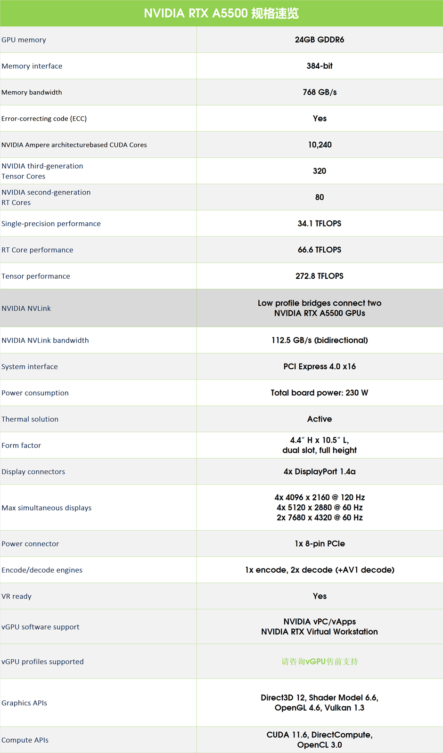The width and height of the screenshot is (443, 753).
Task: Select the Error-correcting code (ECC) label
Action: [x=44, y=119]
